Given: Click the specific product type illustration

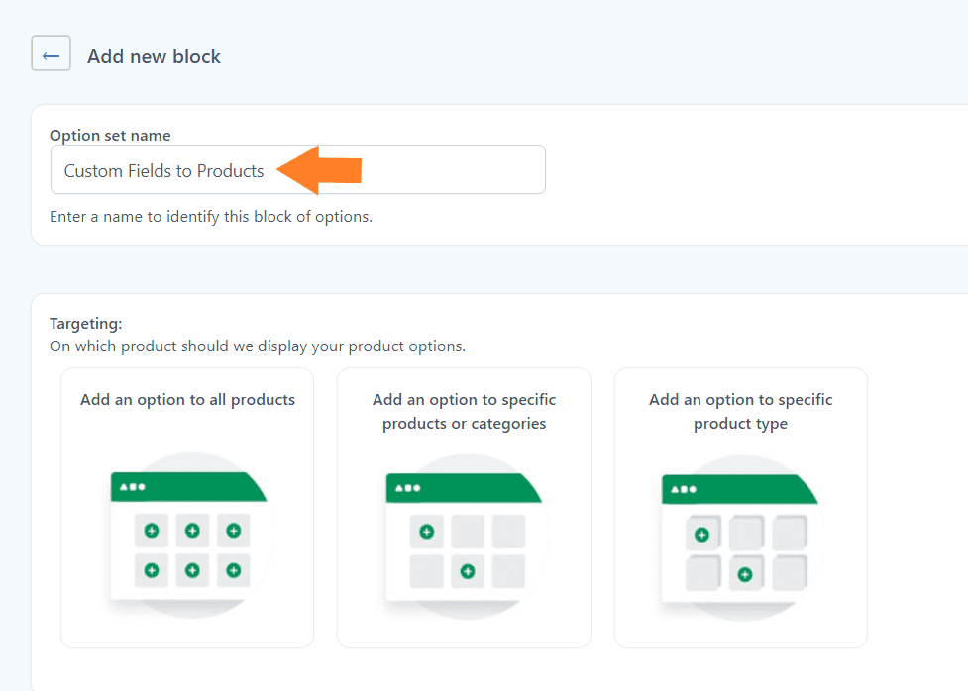Looking at the screenshot, I should pyautogui.click(x=740, y=538).
